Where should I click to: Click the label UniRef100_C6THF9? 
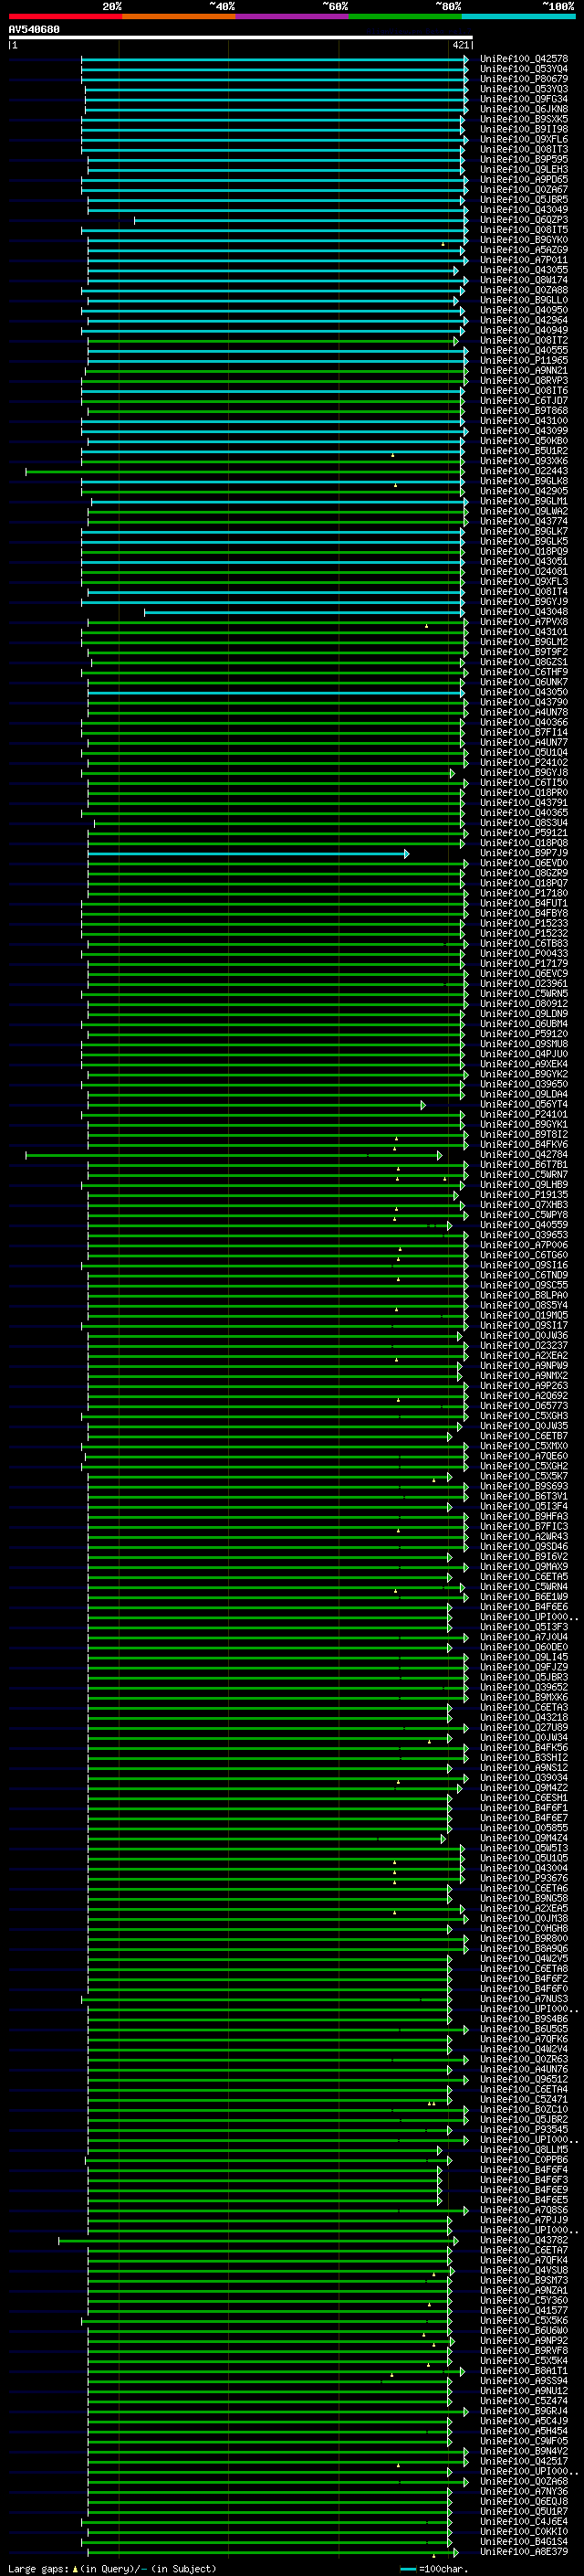(524, 672)
